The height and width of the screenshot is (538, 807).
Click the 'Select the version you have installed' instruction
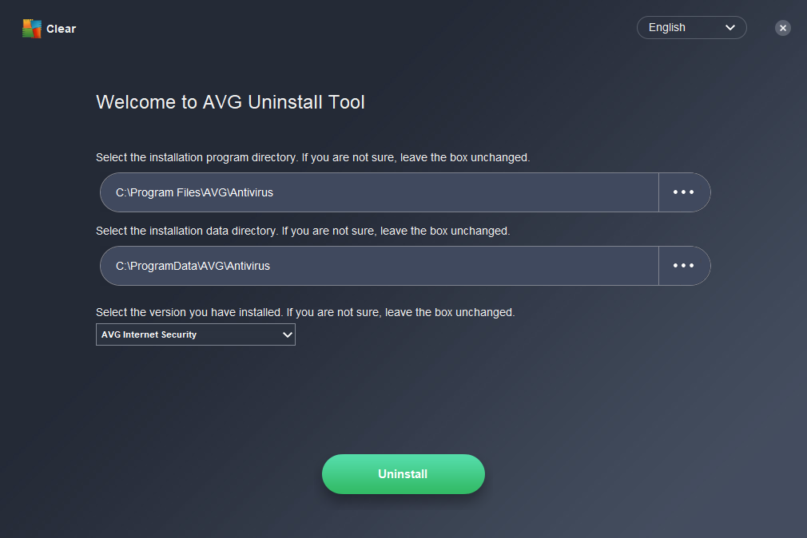[305, 312]
